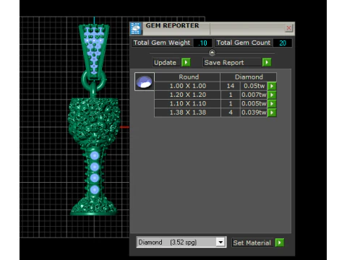Select the round diamond gem thumbnail

pos(145,82)
